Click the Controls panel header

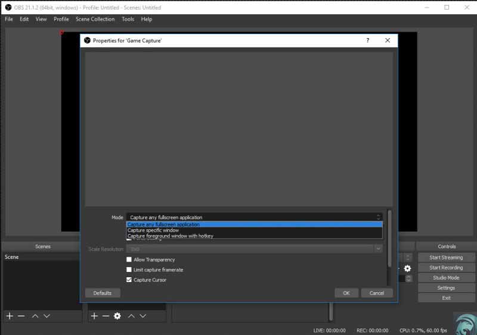[447, 246]
